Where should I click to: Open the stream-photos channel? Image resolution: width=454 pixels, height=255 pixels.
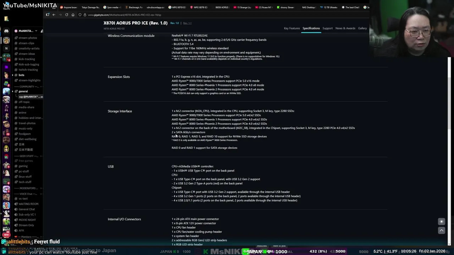(28, 38)
